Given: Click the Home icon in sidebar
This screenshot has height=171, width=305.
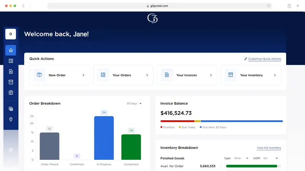Looking at the screenshot, I should [x=11, y=50].
